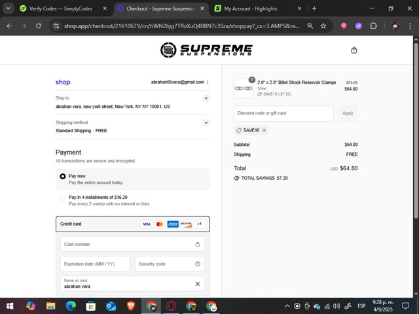419x314 pixels.
Task: Click the Discover card icon
Action: tap(186, 224)
